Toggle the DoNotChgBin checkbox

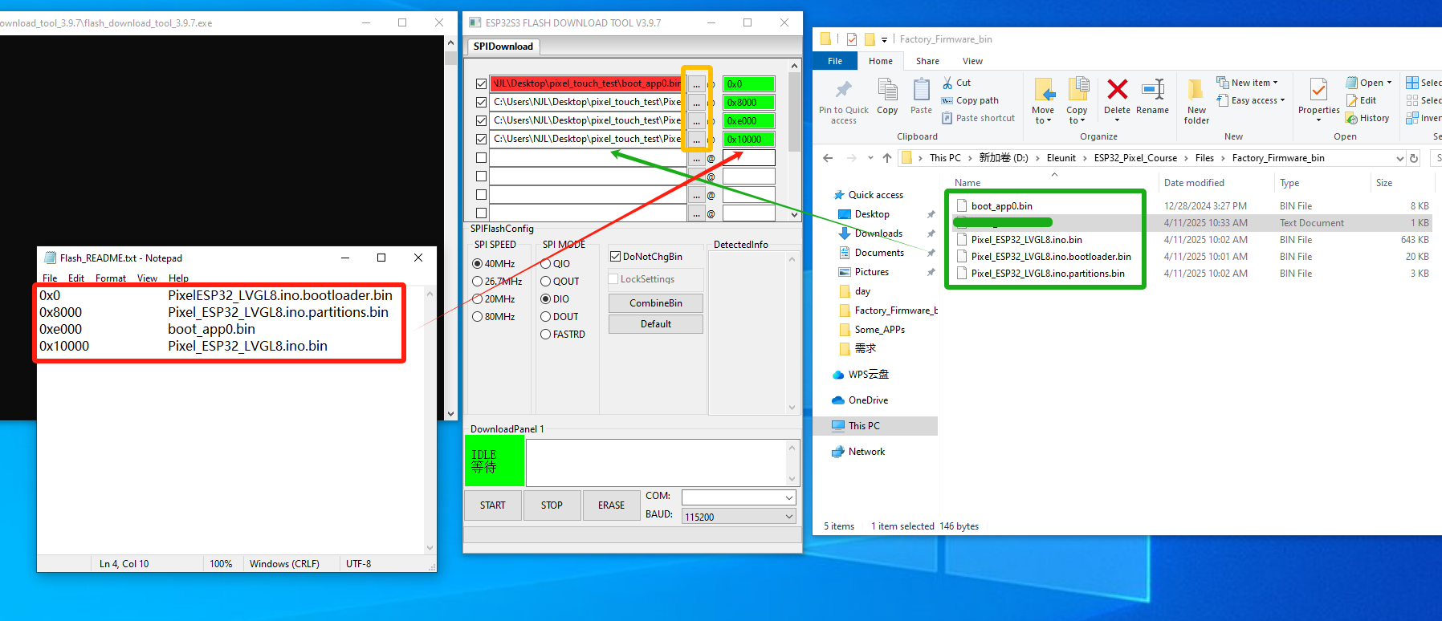point(616,257)
